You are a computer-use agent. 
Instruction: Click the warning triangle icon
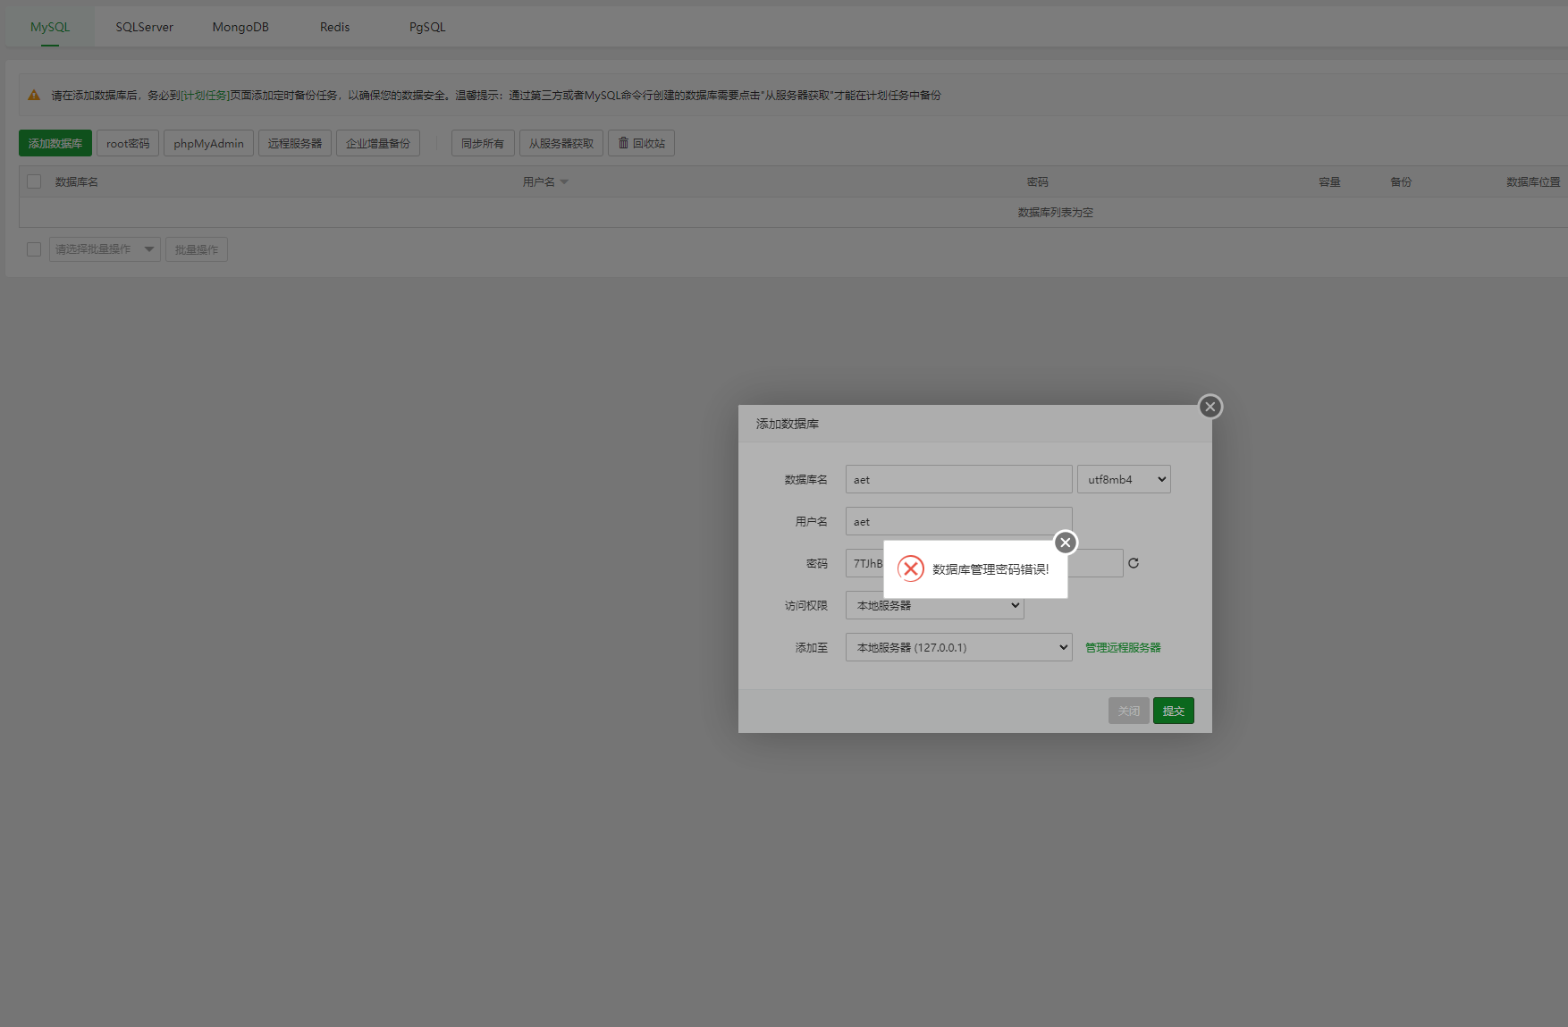[x=34, y=95]
